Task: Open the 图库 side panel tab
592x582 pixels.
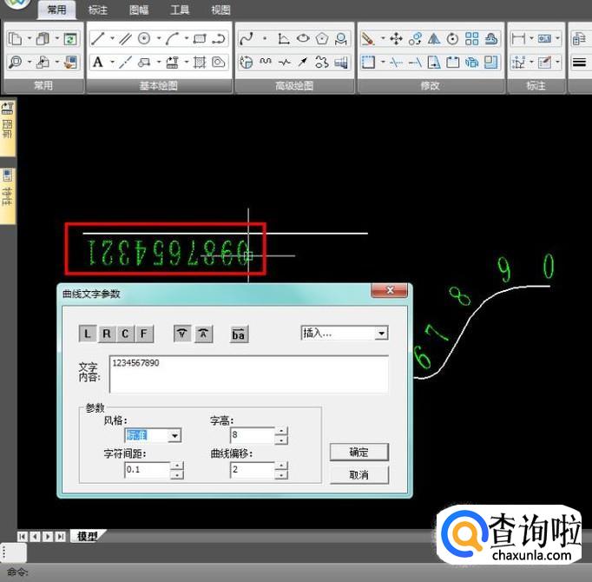Action: click(8, 127)
